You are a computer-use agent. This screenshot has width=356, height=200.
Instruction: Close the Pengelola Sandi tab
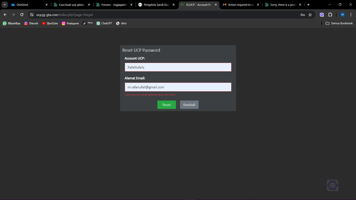coord(174,4)
